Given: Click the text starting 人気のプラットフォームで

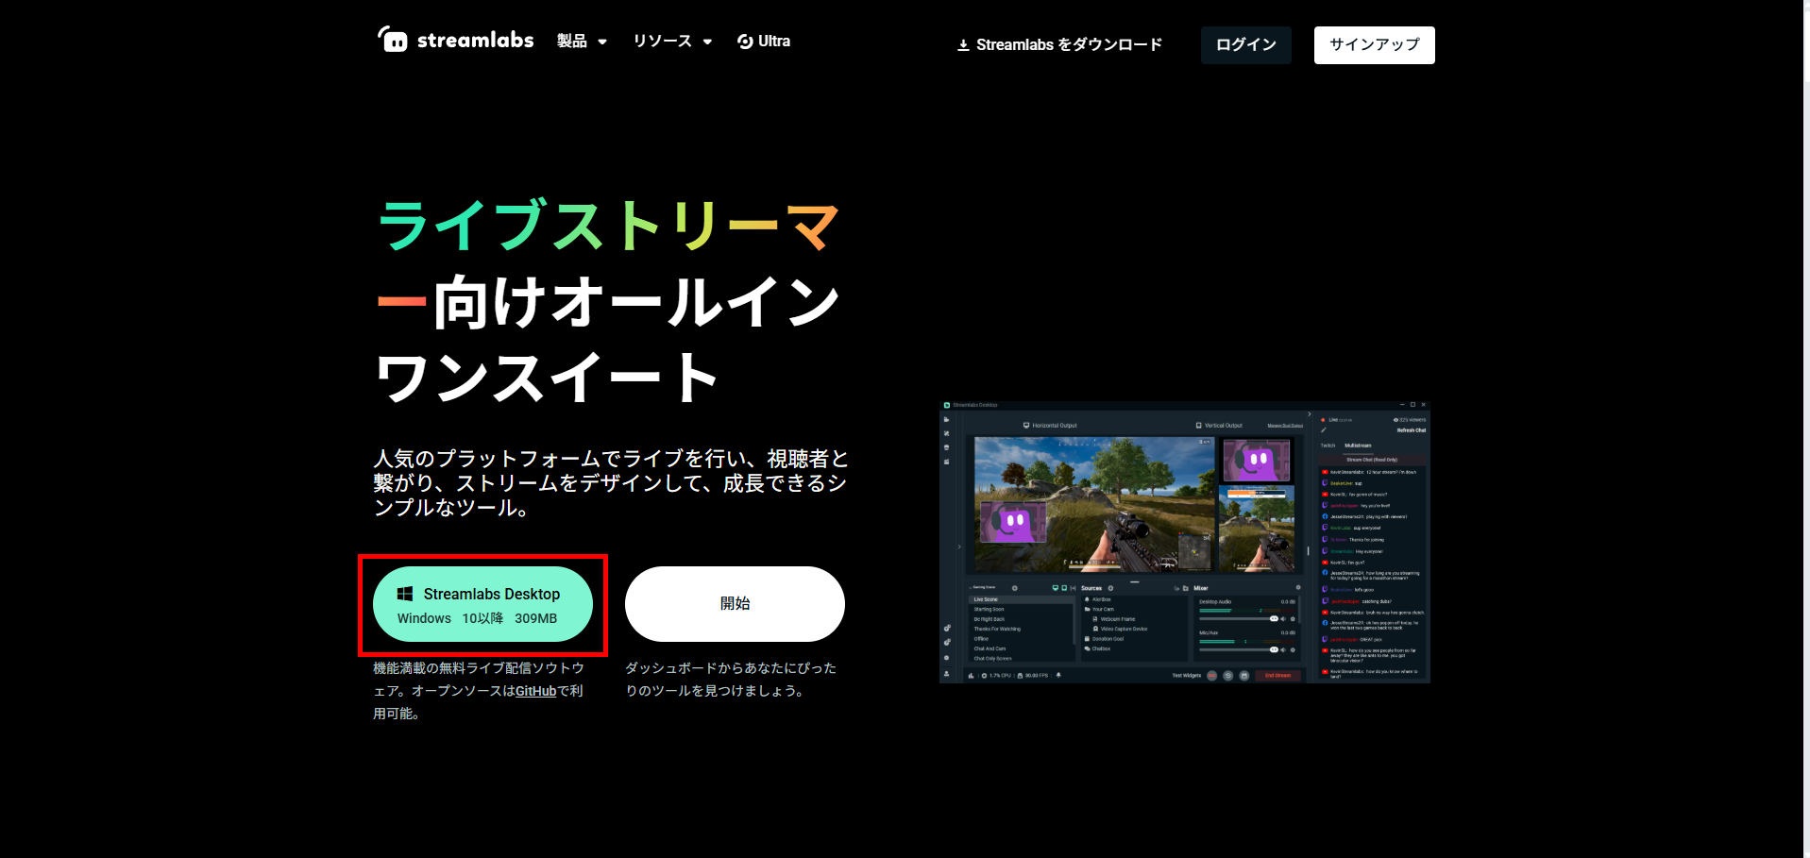Looking at the screenshot, I should (x=611, y=483).
